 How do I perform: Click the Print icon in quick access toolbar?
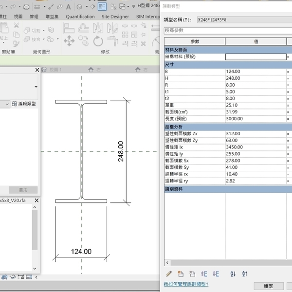pos(26,7)
